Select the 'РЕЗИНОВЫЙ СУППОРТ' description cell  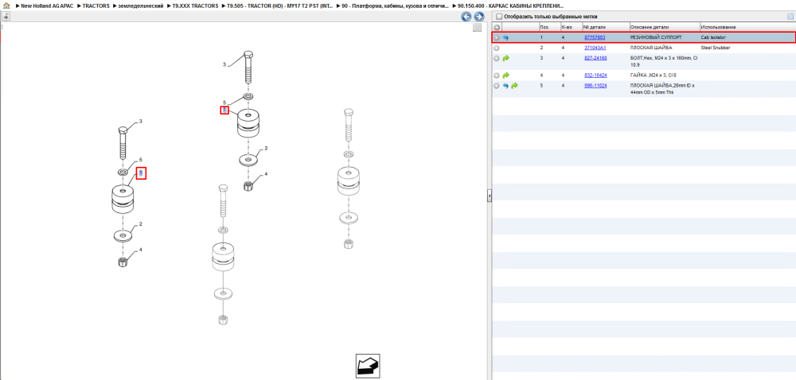pos(656,37)
